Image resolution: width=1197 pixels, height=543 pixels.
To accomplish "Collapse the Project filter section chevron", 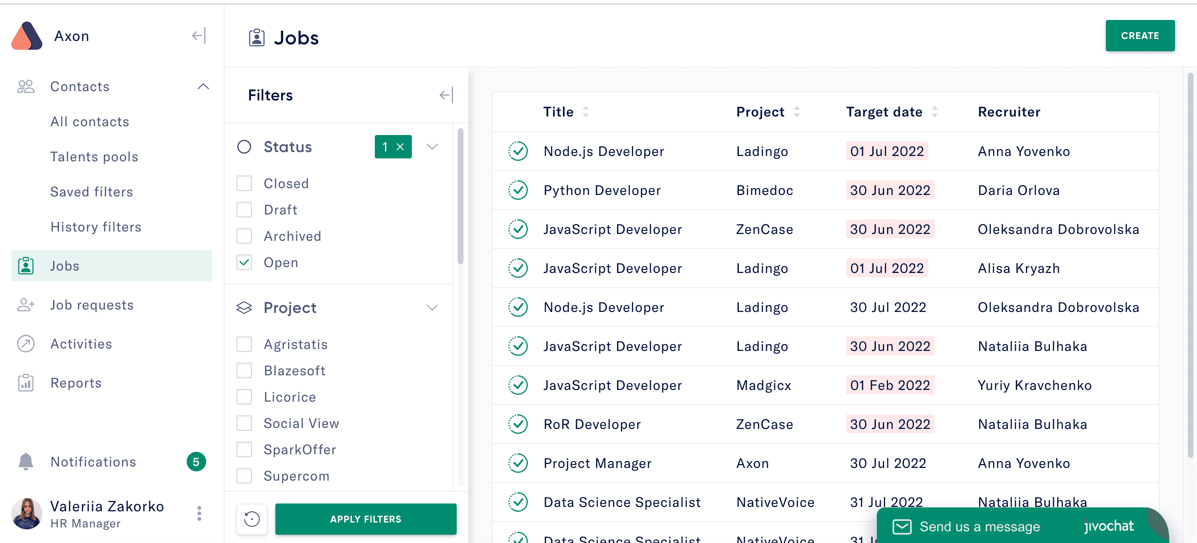I will click(432, 308).
